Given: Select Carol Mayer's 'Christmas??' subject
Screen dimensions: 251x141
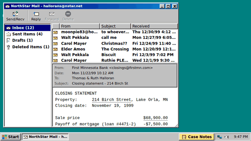Looking at the screenshot, I should (x=114, y=43).
